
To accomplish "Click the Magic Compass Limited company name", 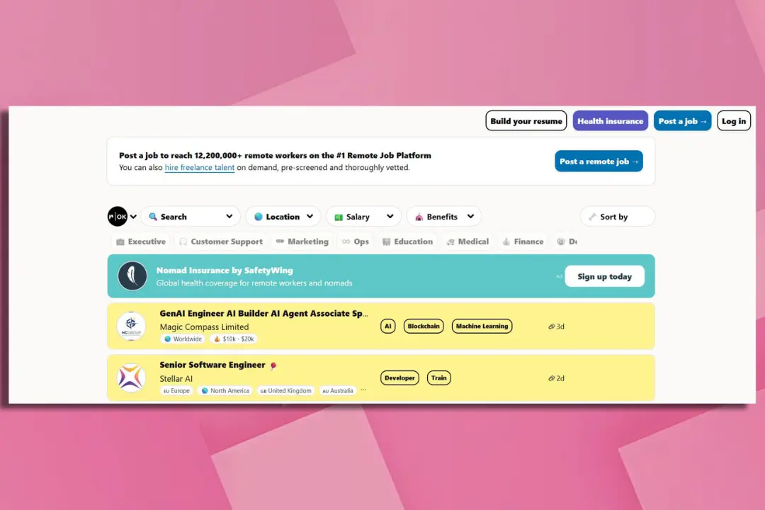I will pyautogui.click(x=204, y=327).
